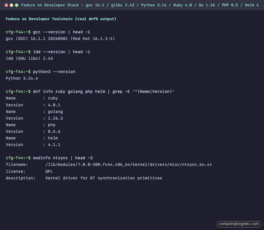Select the 'Name : helm' line

[x=32, y=138]
